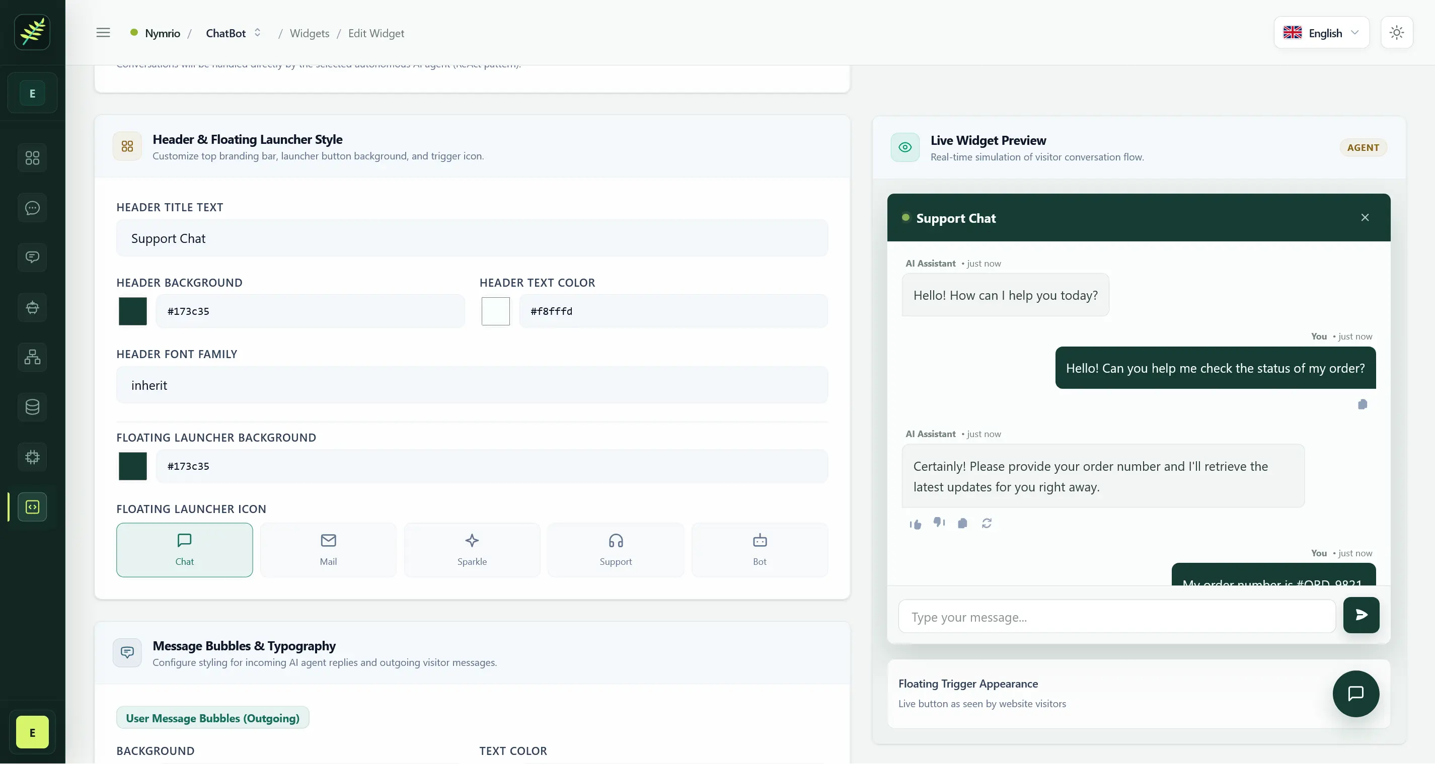This screenshot has height=764, width=1435.
Task: Open the database sidebar icon
Action: pos(32,407)
